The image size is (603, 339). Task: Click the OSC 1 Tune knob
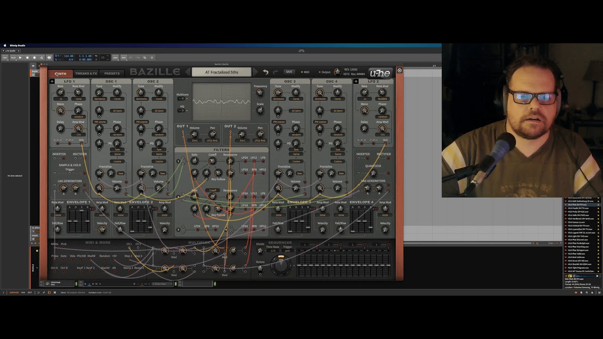(x=99, y=93)
